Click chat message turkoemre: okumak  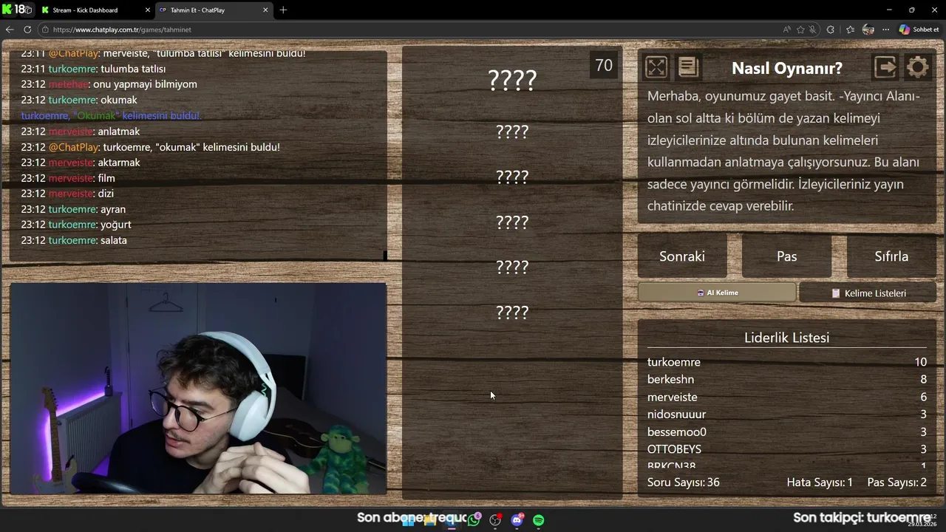[79, 100]
